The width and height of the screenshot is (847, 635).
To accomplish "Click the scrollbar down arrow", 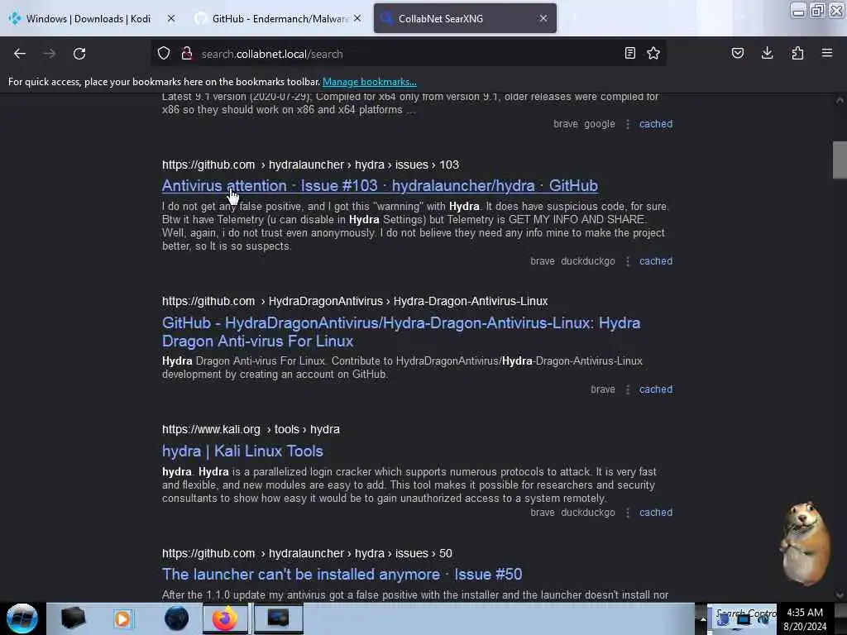I will (x=840, y=595).
